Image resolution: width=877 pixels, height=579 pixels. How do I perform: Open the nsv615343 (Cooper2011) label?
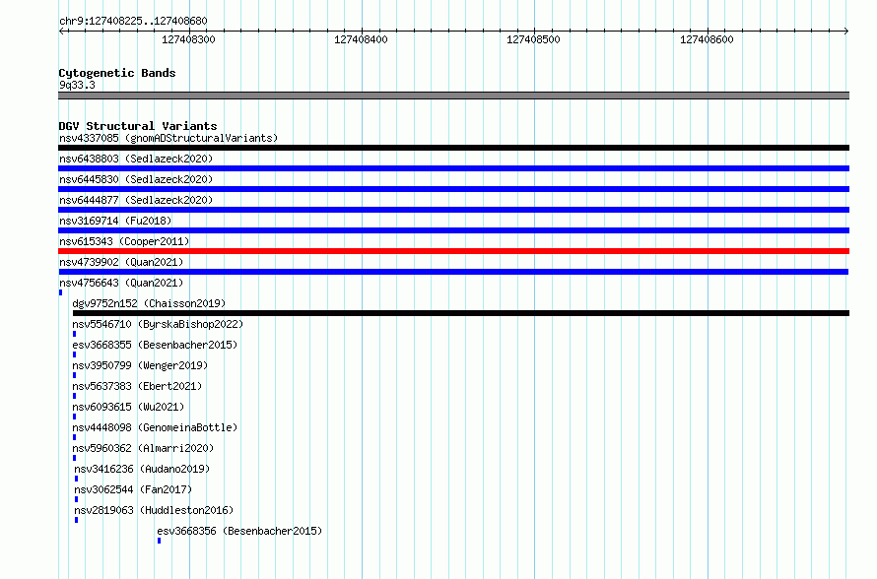(x=124, y=241)
